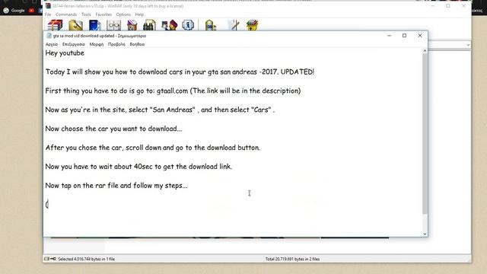Click 'Total 20.719.691 bytes in 2 files' status text

(292, 259)
